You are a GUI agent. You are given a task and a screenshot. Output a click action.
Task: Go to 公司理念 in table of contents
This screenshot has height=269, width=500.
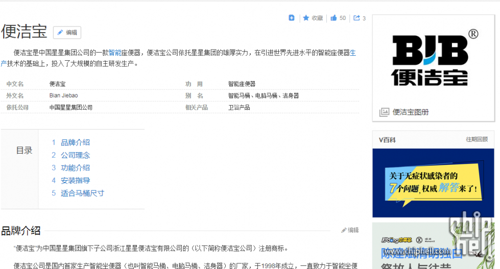(75, 155)
